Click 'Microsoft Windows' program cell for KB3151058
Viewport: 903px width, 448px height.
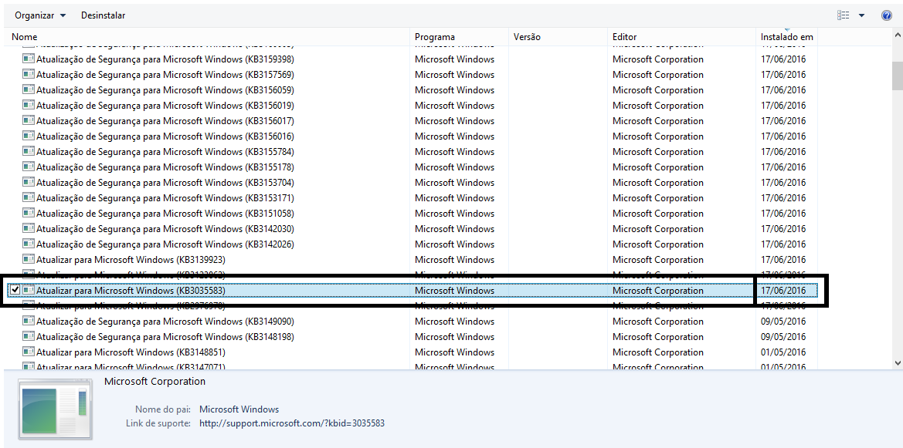coord(454,214)
